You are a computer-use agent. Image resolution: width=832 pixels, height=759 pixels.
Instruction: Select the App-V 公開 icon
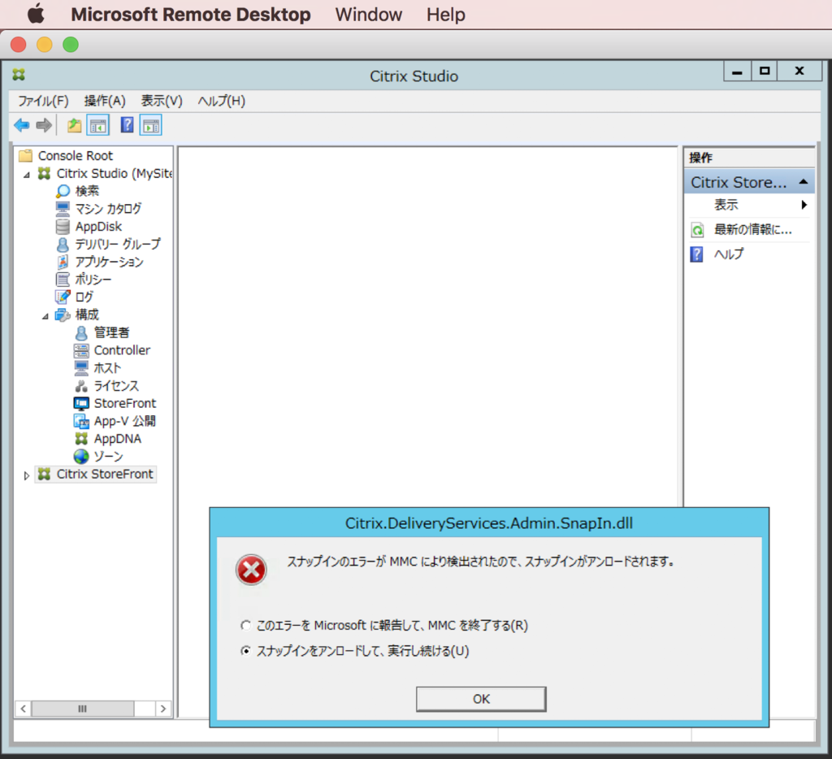tap(81, 422)
